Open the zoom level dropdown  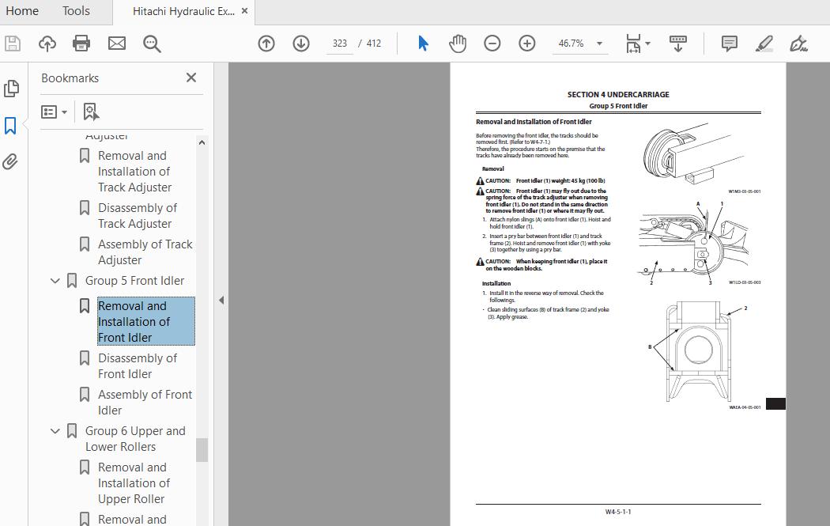click(600, 44)
